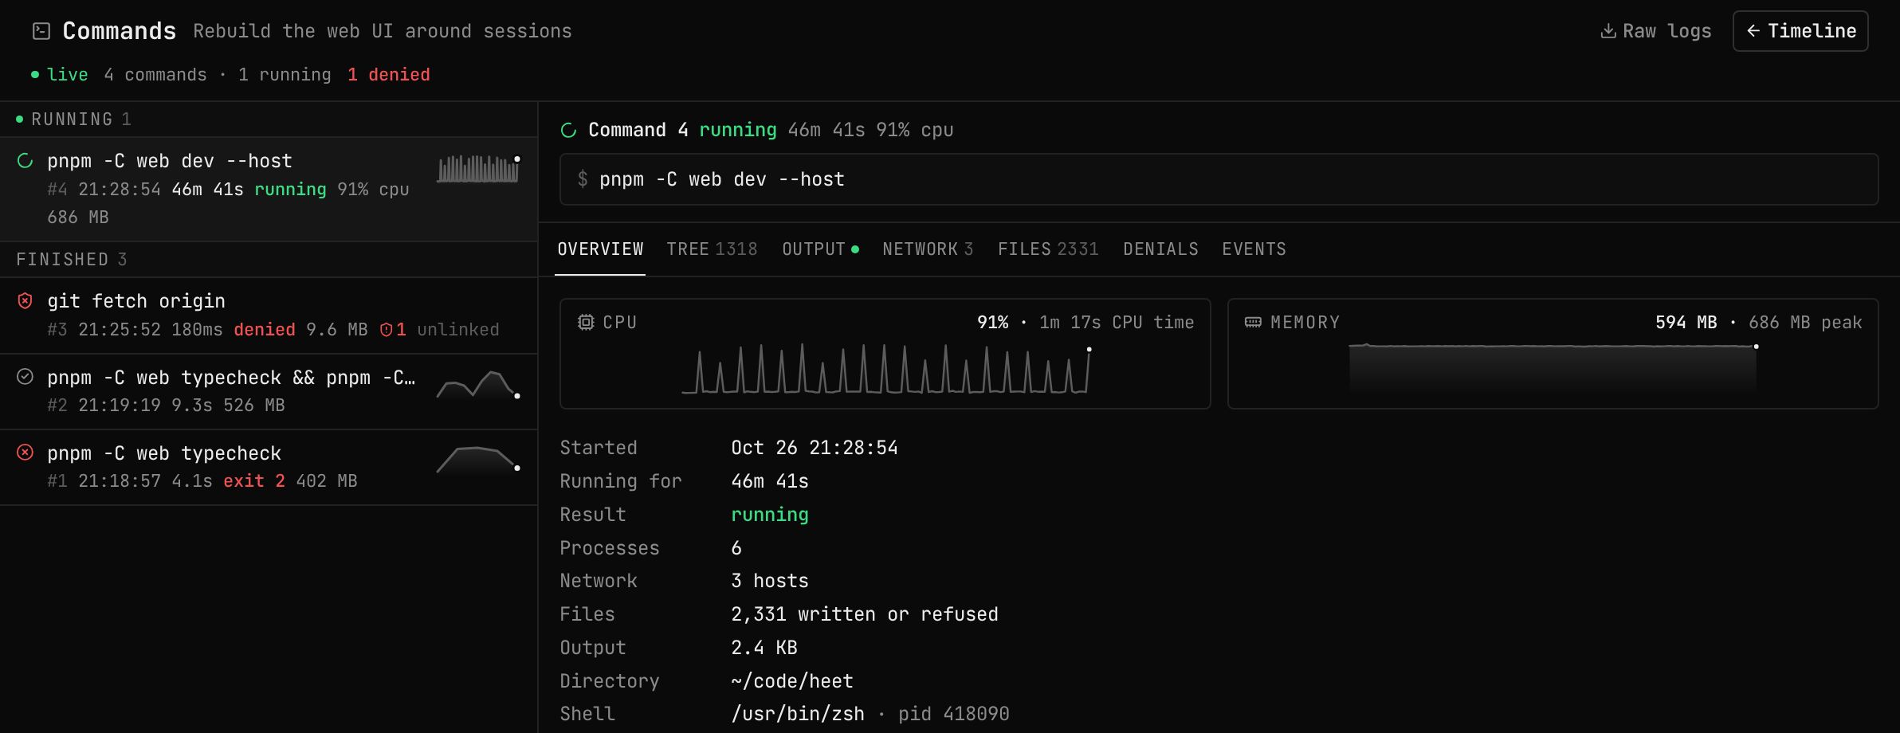Click the memory icon in MEMORY card
The image size is (1900, 733).
pyautogui.click(x=1253, y=322)
